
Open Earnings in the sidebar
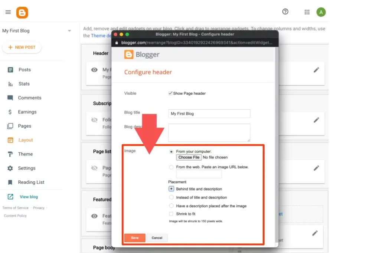pyautogui.click(x=27, y=112)
